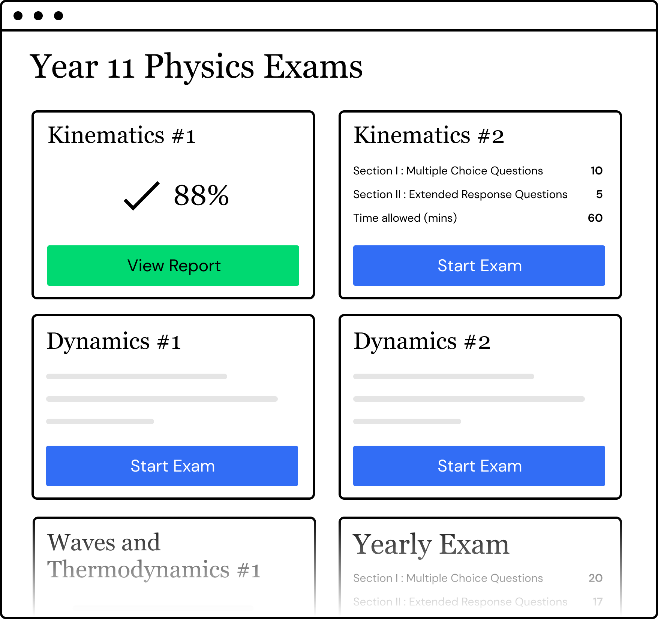
Task: Click the third window control dot
Action: pos(58,16)
